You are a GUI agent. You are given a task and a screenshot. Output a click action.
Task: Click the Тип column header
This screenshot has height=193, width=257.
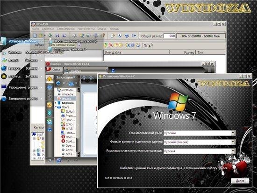pos(211,52)
